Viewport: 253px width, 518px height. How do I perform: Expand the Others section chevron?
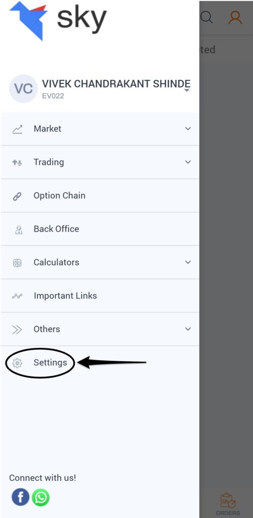[x=188, y=329]
